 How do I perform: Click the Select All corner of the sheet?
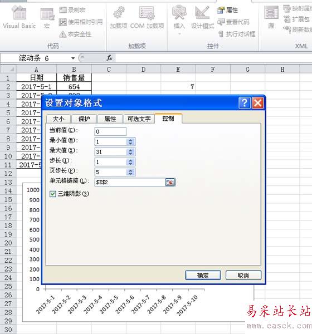[8, 69]
